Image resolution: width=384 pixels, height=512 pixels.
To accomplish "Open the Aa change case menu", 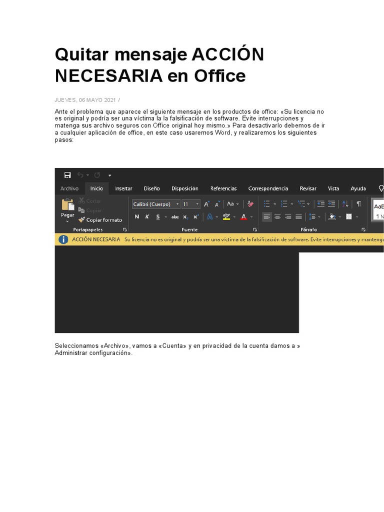I will [x=232, y=204].
